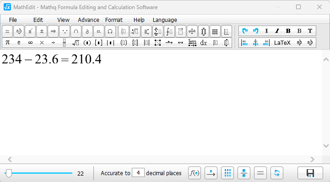The image size is (330, 182).
Task: Toggle heavy bold B formatting
Action: [x=288, y=31]
